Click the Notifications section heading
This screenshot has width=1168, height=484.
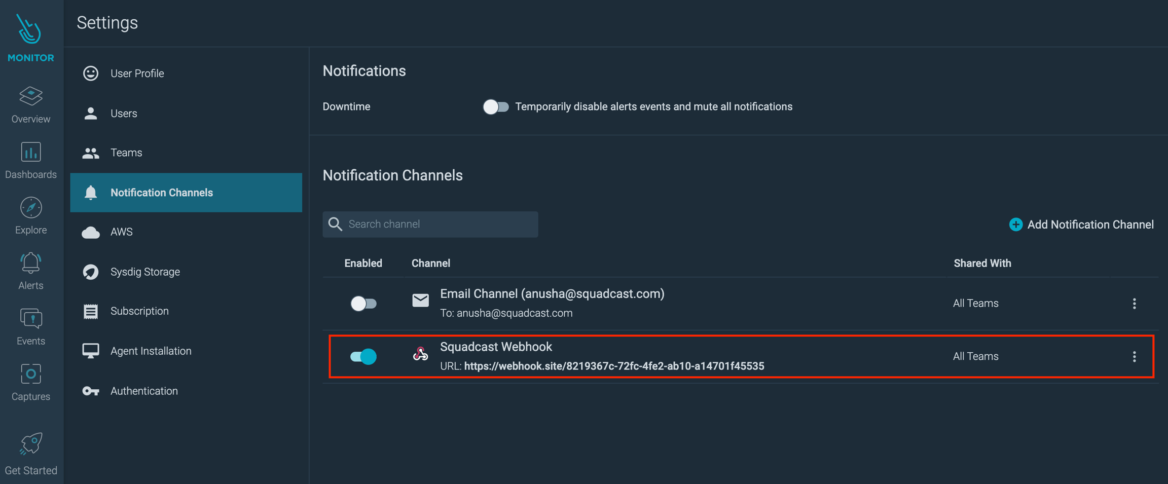[x=364, y=71]
